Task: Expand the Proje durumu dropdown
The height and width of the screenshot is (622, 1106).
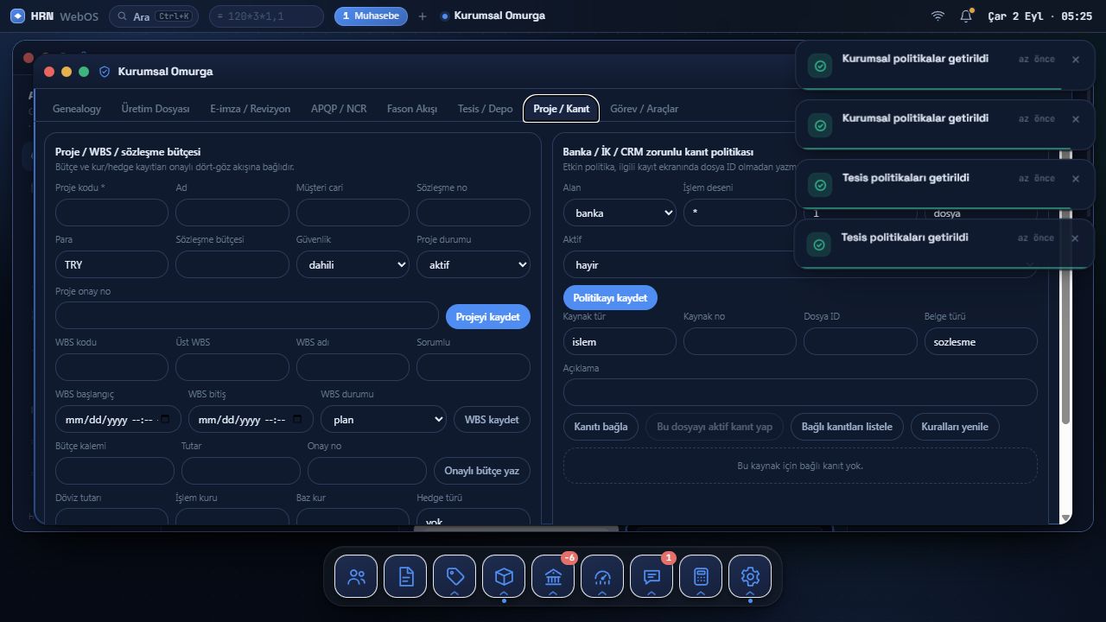Action: point(474,264)
